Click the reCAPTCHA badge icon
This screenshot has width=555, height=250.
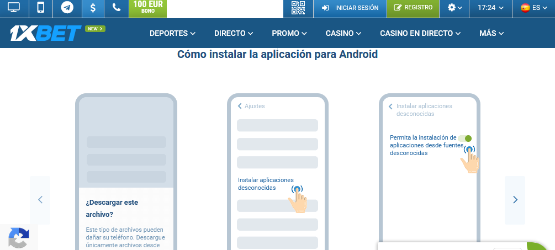click(18, 237)
